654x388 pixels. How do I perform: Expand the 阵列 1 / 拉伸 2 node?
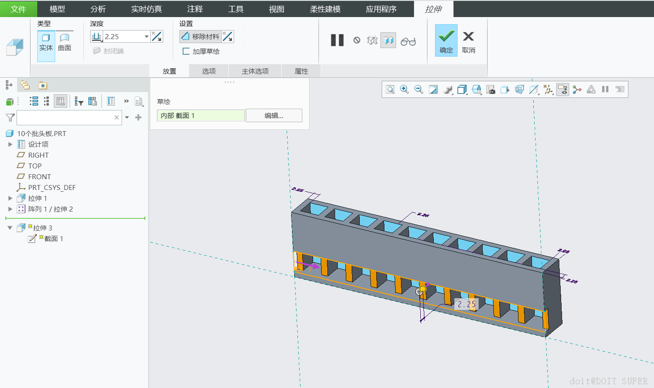10,209
